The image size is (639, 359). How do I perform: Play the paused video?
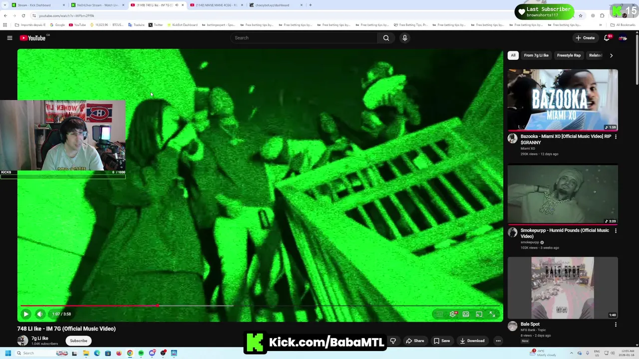click(x=26, y=314)
